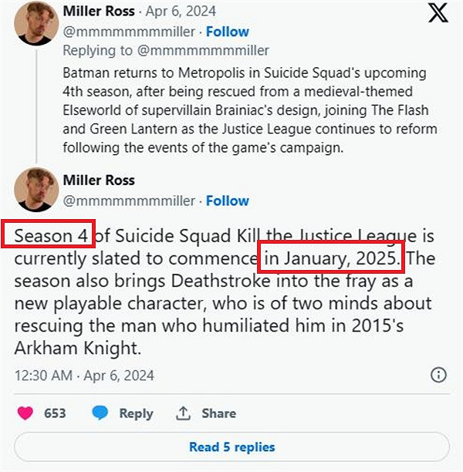Click the @mmmmmmmmiller handle in the top tweet

click(x=129, y=32)
